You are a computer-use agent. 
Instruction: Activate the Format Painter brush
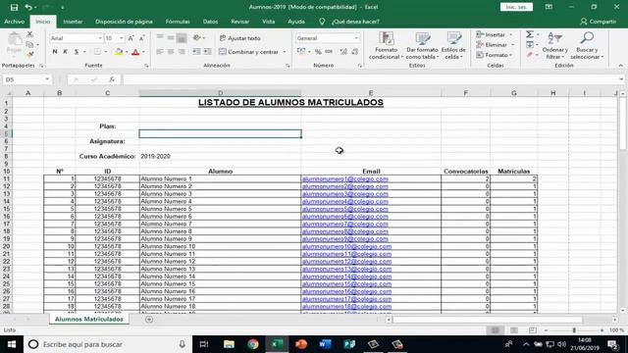tap(30, 55)
